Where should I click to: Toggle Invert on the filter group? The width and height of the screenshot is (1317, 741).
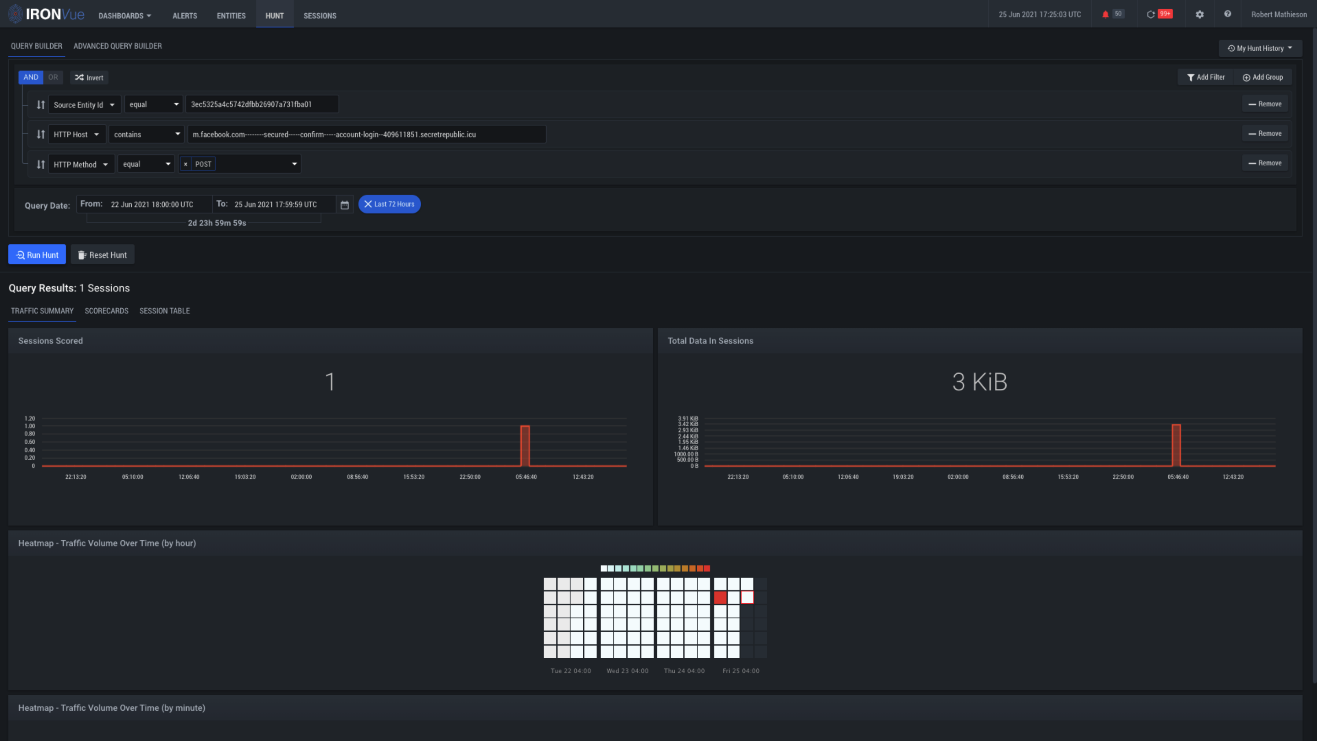89,78
